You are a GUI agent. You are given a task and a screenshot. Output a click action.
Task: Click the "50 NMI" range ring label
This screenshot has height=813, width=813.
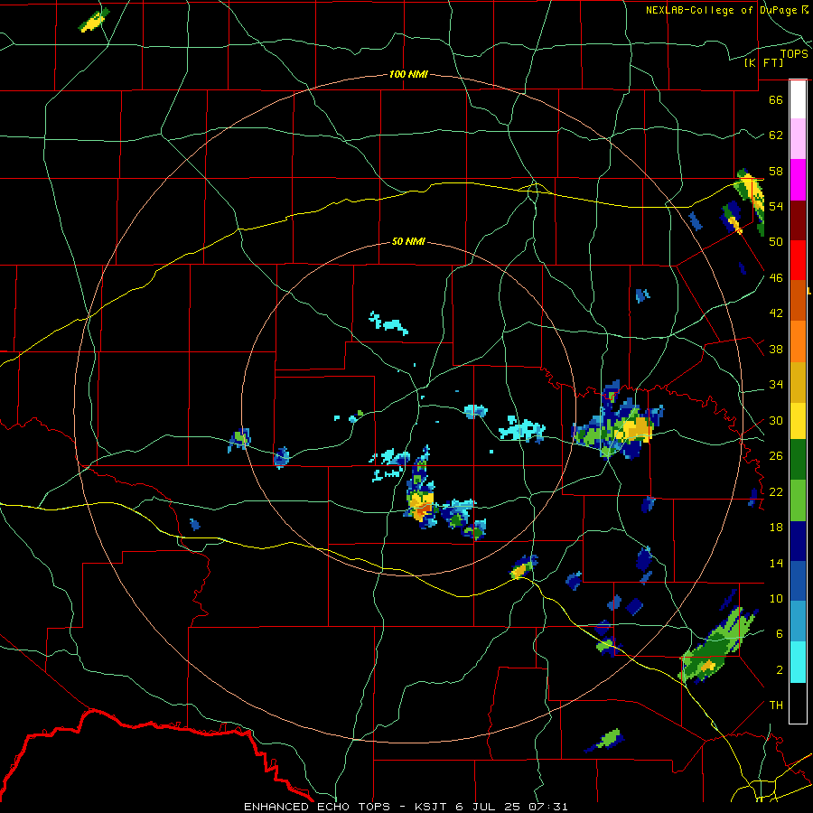coord(408,241)
